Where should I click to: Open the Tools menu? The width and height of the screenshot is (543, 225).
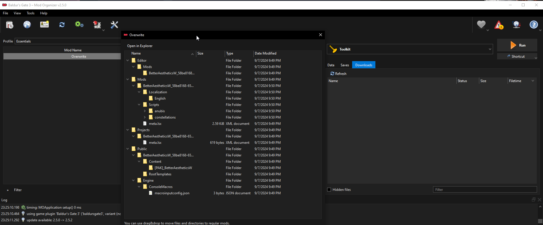[30, 13]
